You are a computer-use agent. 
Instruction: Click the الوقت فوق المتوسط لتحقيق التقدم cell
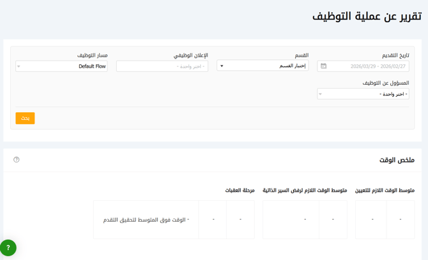pyautogui.click(x=146, y=220)
